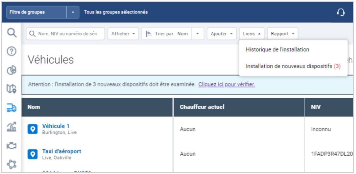This screenshot has height=174, width=356.
Task: Open the Rapport dropdown
Action: coord(283,33)
